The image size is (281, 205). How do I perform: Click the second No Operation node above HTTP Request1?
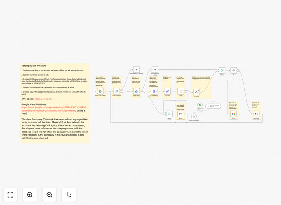pos(155,69)
